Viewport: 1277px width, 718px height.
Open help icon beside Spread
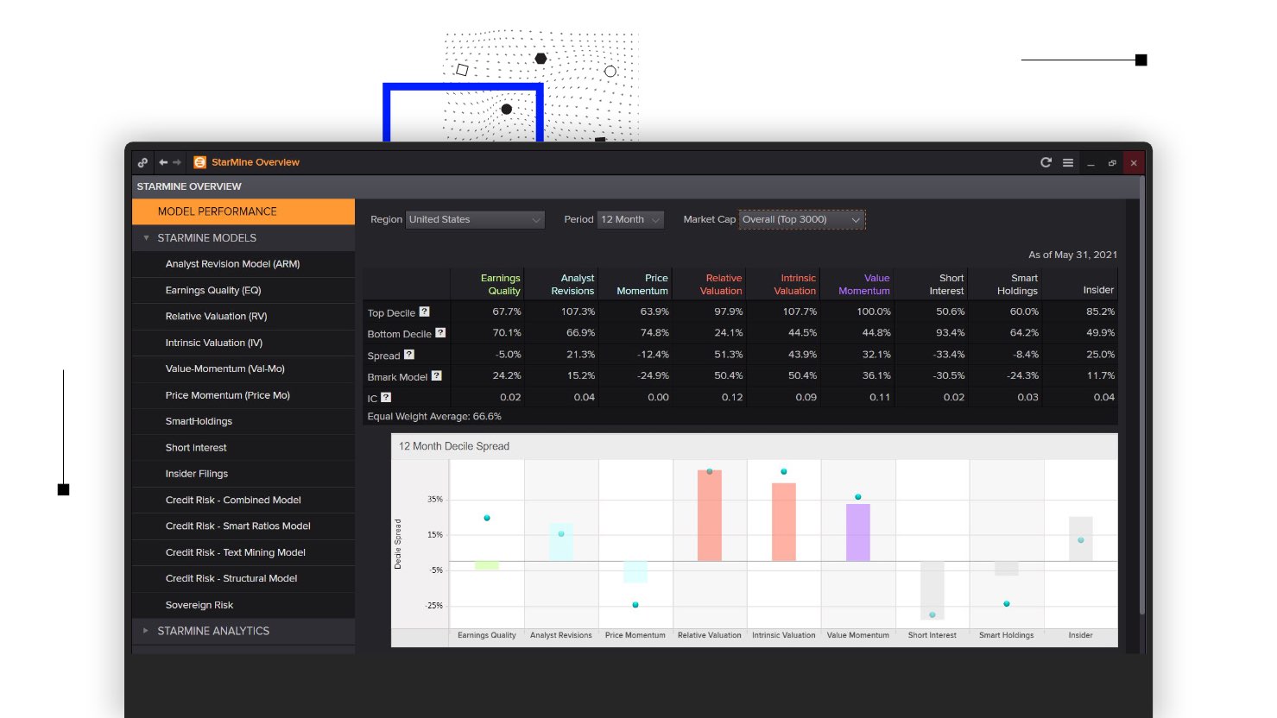tap(409, 354)
